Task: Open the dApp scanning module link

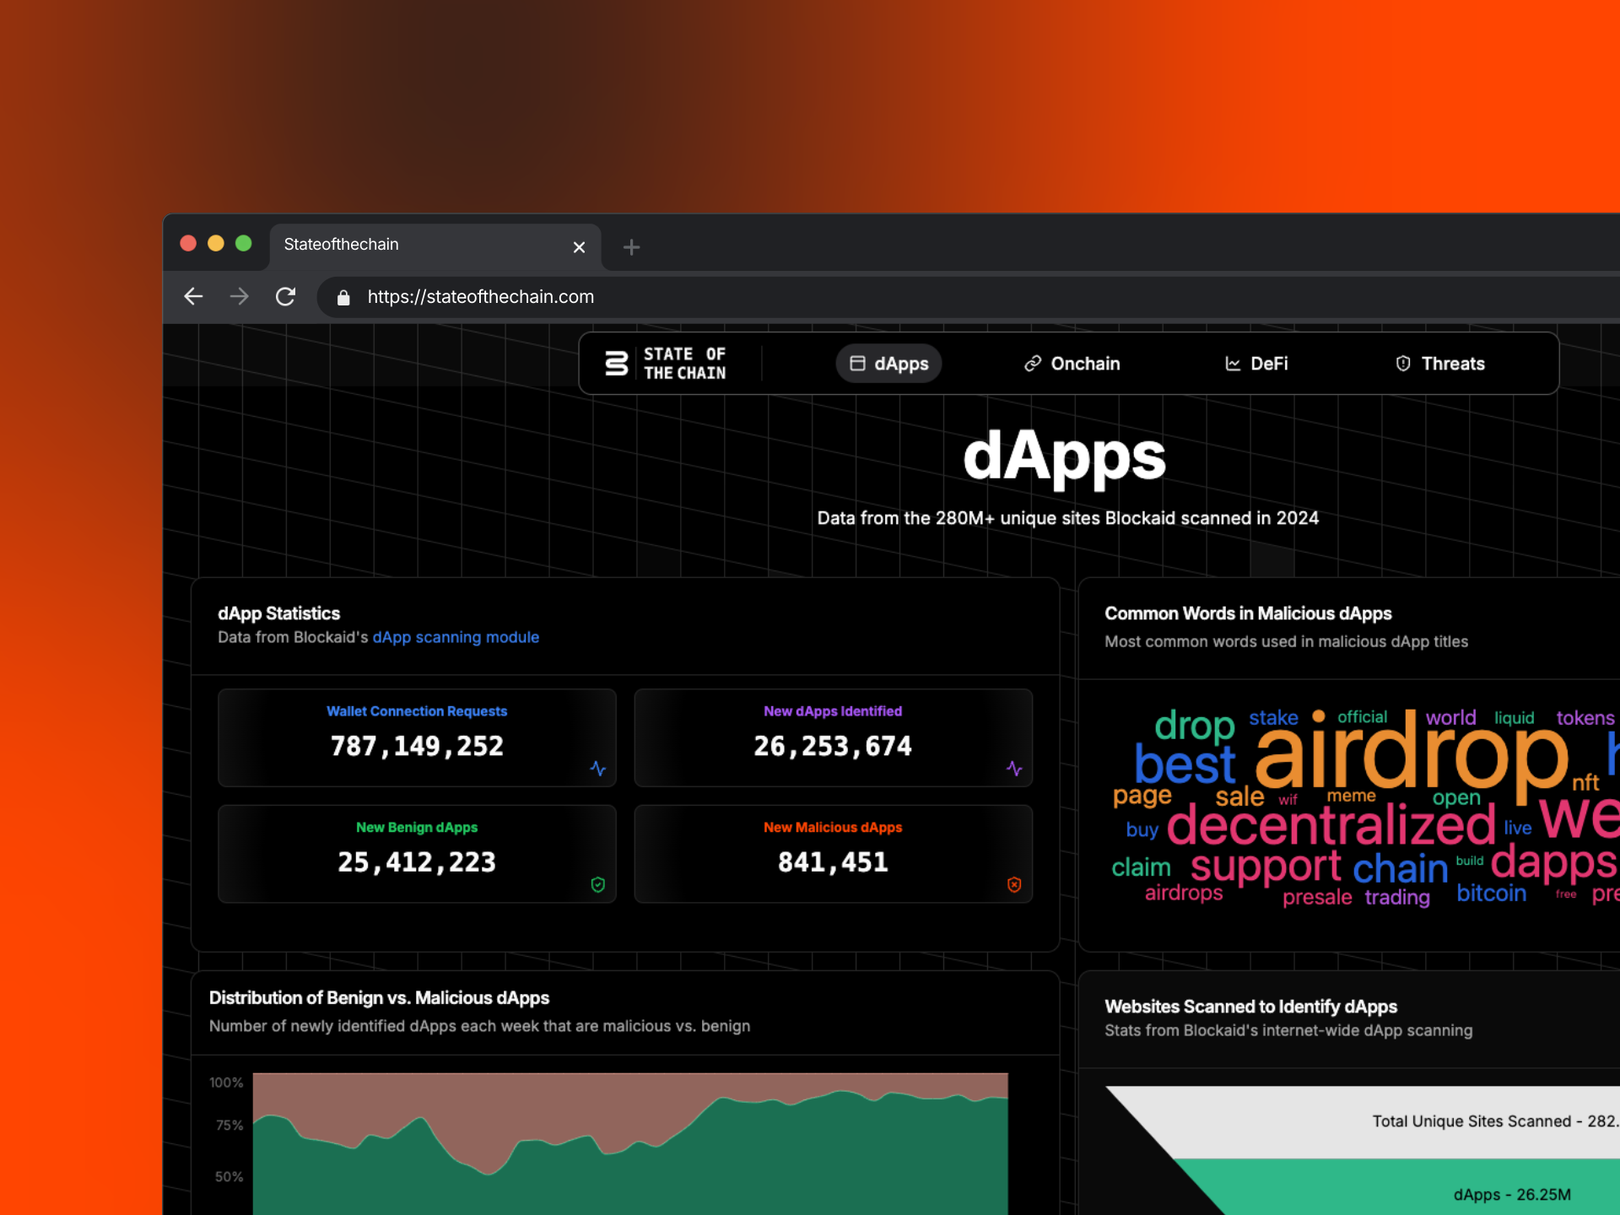Action: (456, 637)
